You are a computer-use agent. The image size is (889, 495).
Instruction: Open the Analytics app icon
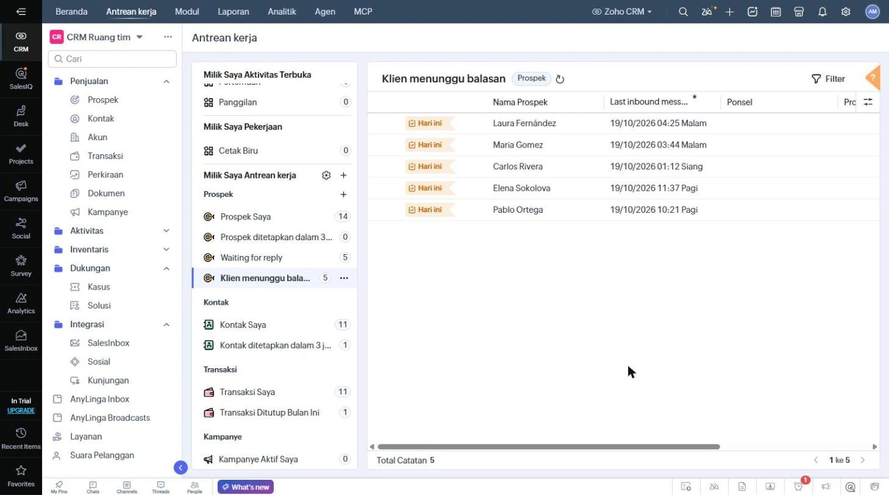pos(21,303)
